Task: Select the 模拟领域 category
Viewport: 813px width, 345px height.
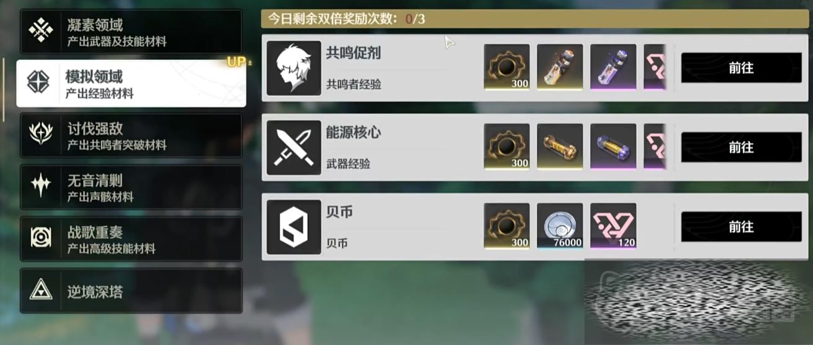Action: (x=131, y=83)
